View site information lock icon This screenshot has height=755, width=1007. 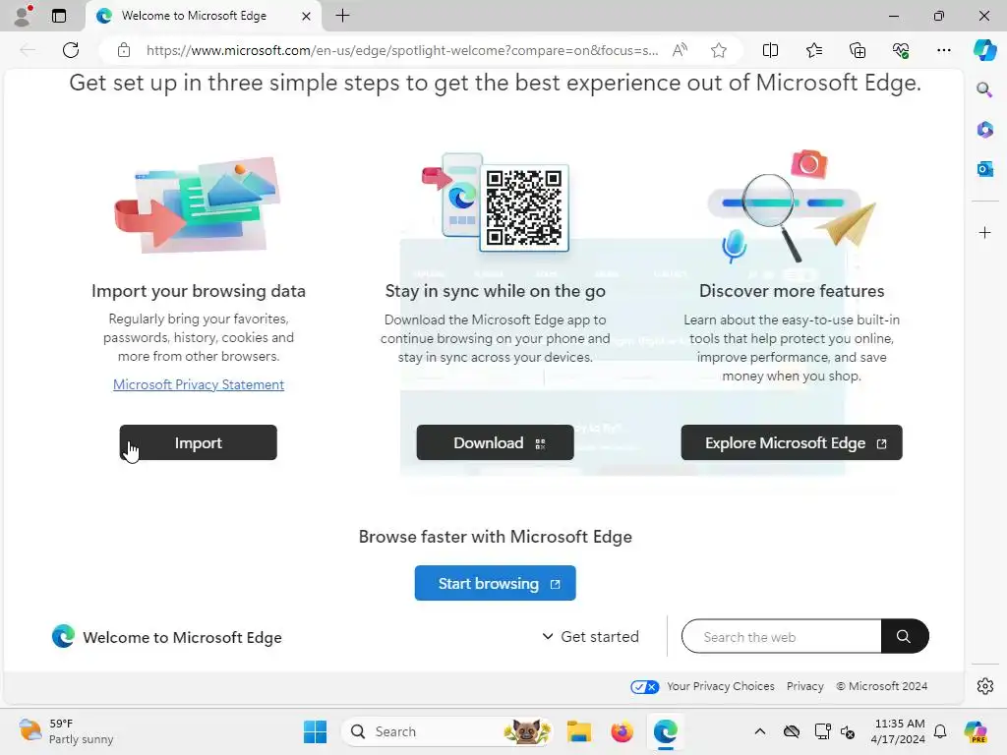[x=124, y=50]
